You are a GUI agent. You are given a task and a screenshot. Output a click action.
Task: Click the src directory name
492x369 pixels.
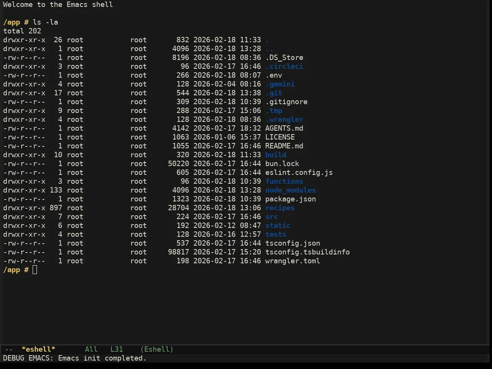click(271, 216)
